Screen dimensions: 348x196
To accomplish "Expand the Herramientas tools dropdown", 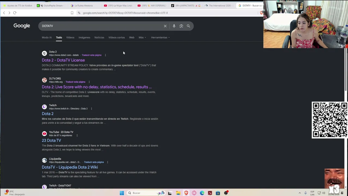I will point(160,38).
